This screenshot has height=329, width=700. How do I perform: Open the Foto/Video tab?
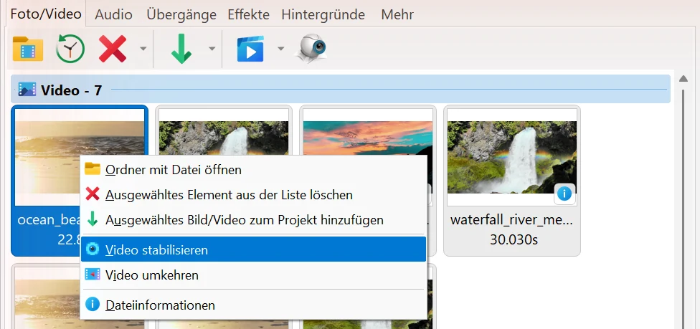45,14
